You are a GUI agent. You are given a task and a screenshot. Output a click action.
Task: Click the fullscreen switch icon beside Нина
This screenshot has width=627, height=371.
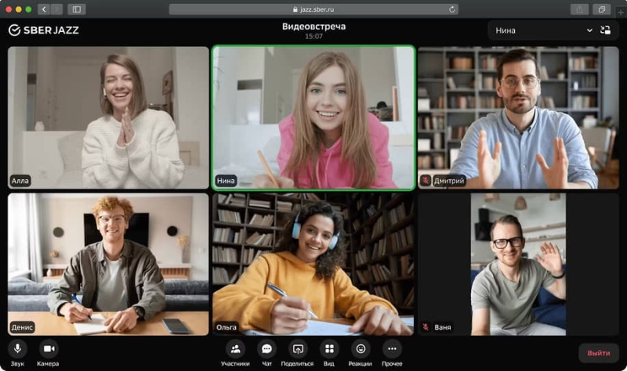(605, 31)
